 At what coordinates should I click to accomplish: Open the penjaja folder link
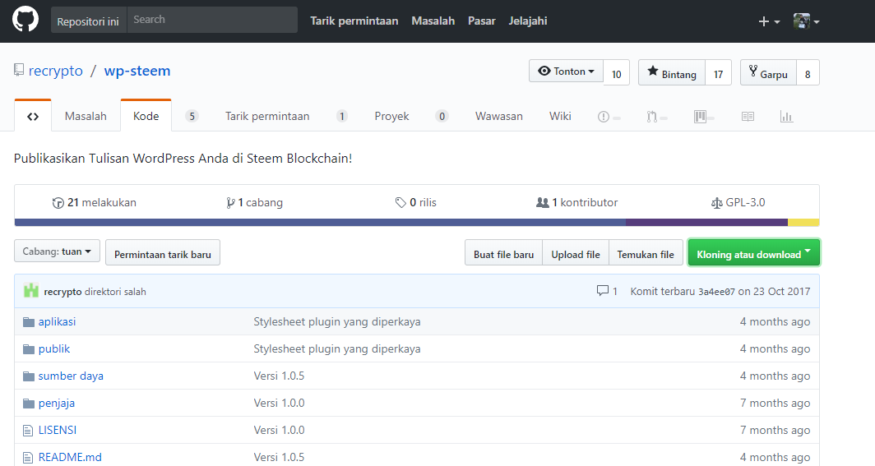57,403
